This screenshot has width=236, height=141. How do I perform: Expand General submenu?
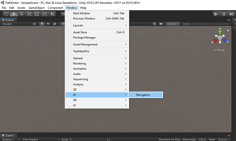pos(97,58)
